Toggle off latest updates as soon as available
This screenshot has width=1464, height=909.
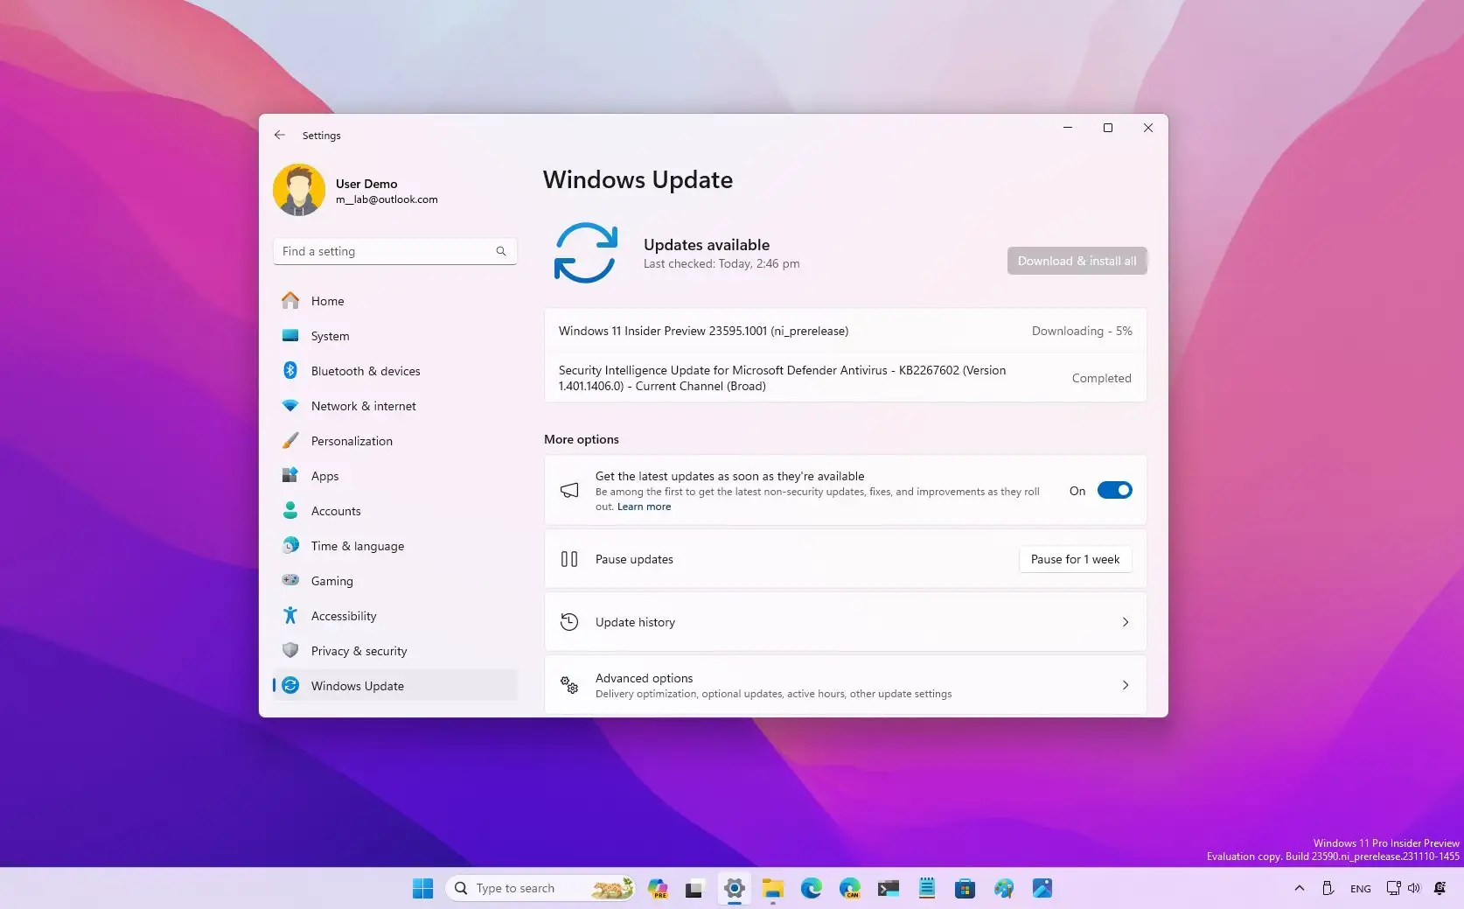1114,490
